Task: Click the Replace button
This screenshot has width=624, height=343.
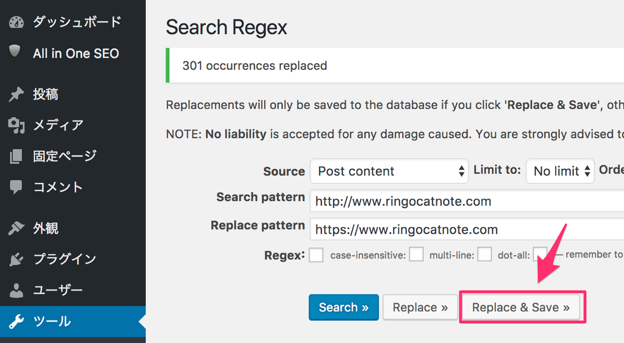Action: [x=420, y=307]
